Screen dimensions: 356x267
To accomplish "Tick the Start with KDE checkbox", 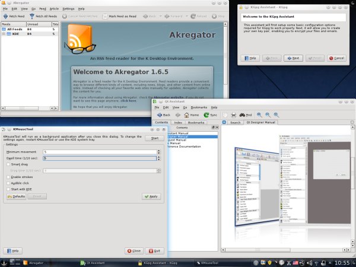I will (x=8, y=189).
